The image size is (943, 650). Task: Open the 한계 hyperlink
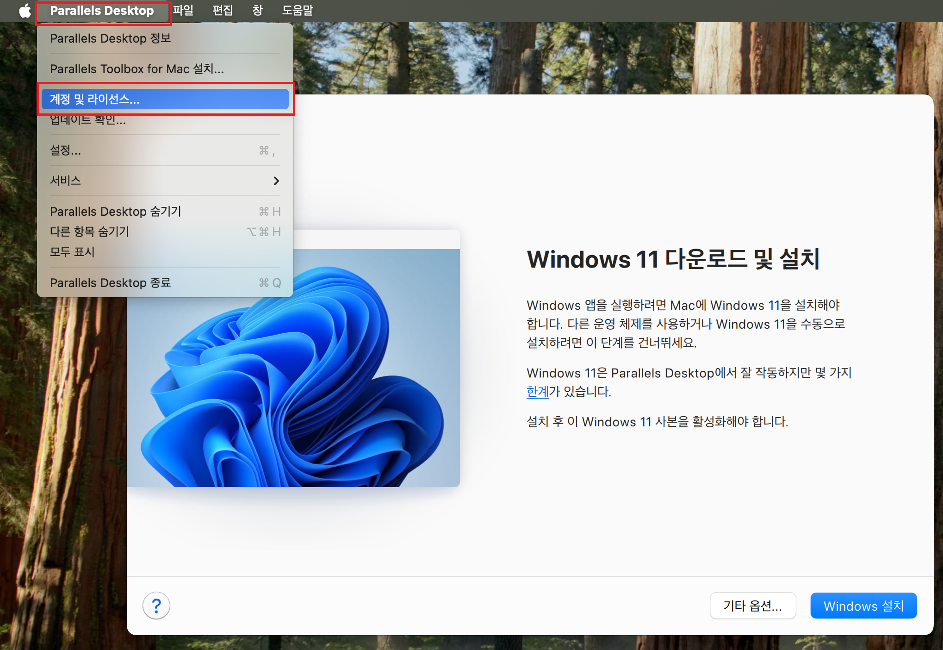(x=537, y=392)
